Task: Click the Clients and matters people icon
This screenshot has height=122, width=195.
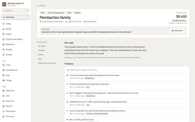Action: pos(4,39)
